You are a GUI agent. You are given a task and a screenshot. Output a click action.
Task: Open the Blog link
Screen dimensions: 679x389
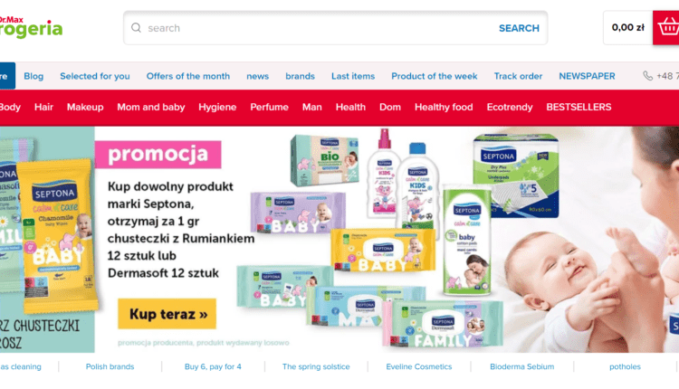[33, 76]
